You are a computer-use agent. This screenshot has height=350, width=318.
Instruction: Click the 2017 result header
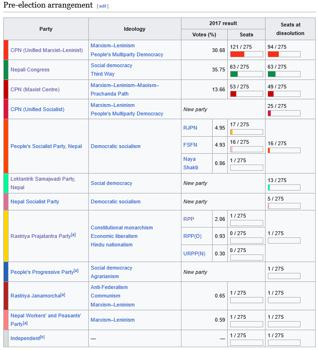[223, 24]
